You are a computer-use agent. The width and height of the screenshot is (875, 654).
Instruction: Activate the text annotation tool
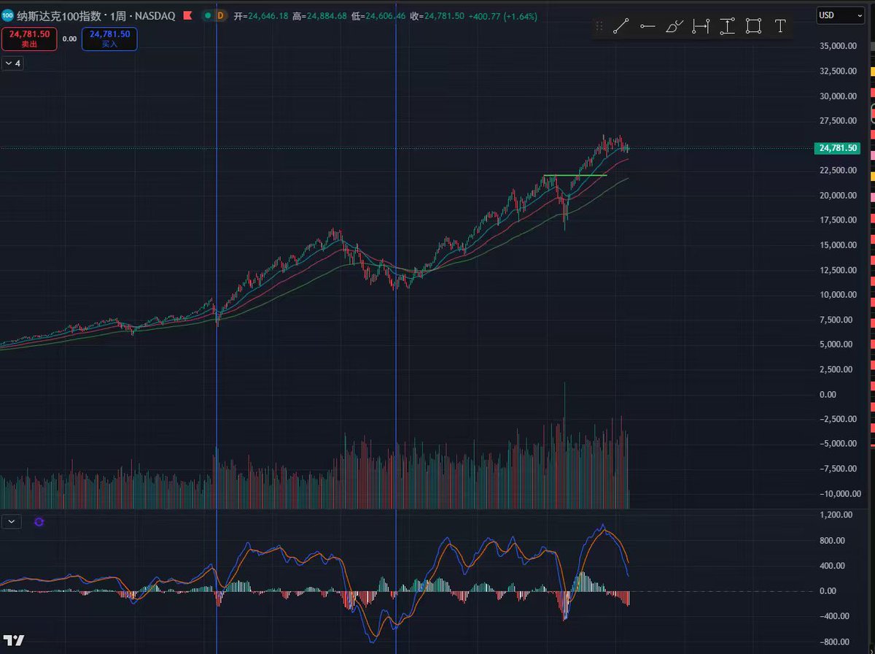pyautogui.click(x=780, y=27)
